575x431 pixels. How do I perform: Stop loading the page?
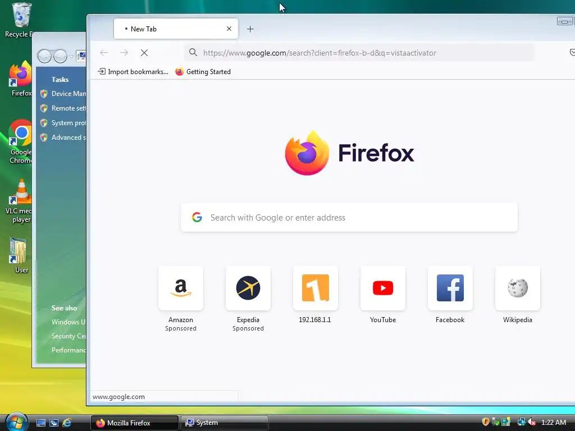(x=144, y=53)
